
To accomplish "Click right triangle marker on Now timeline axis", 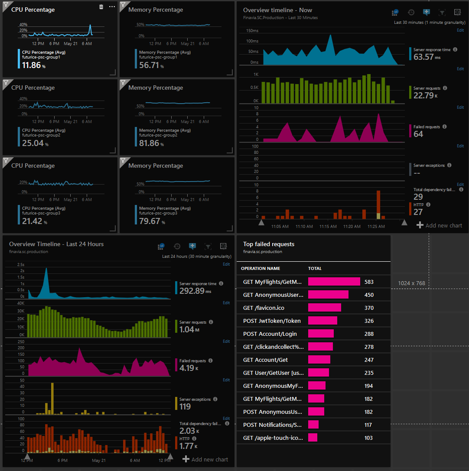I will [404, 222].
